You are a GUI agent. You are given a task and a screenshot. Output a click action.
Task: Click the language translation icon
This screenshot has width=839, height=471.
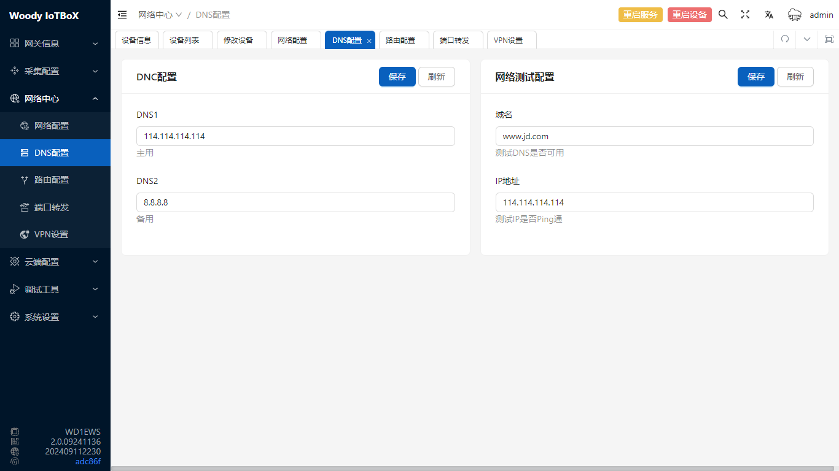pos(768,15)
